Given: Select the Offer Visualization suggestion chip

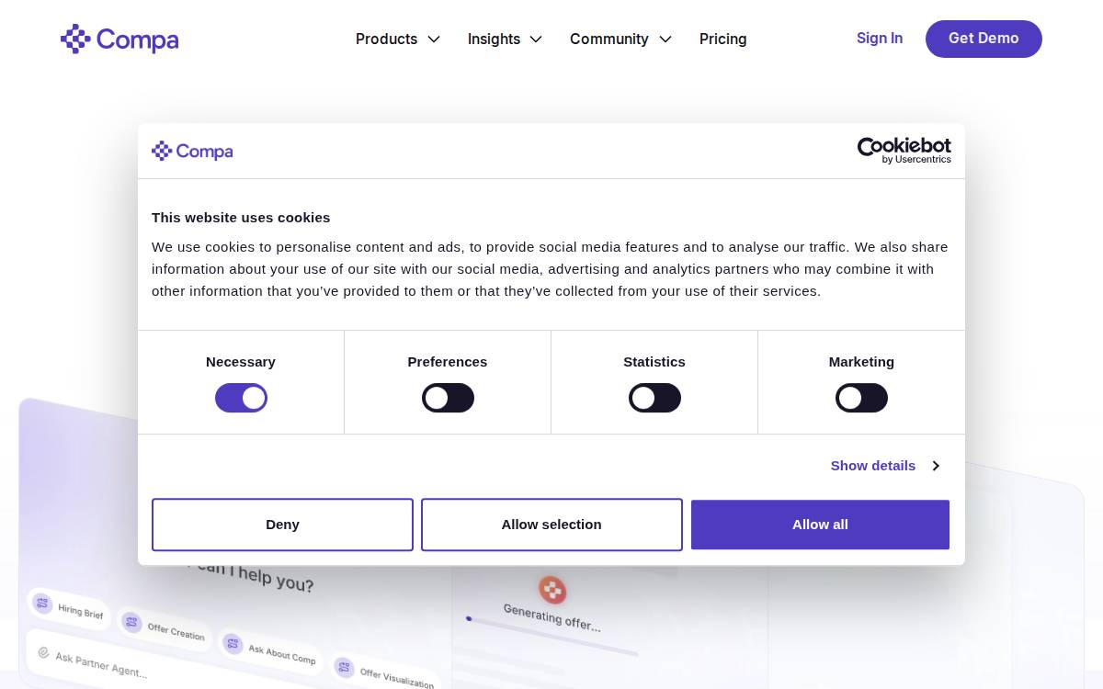Looking at the screenshot, I should 385,673.
